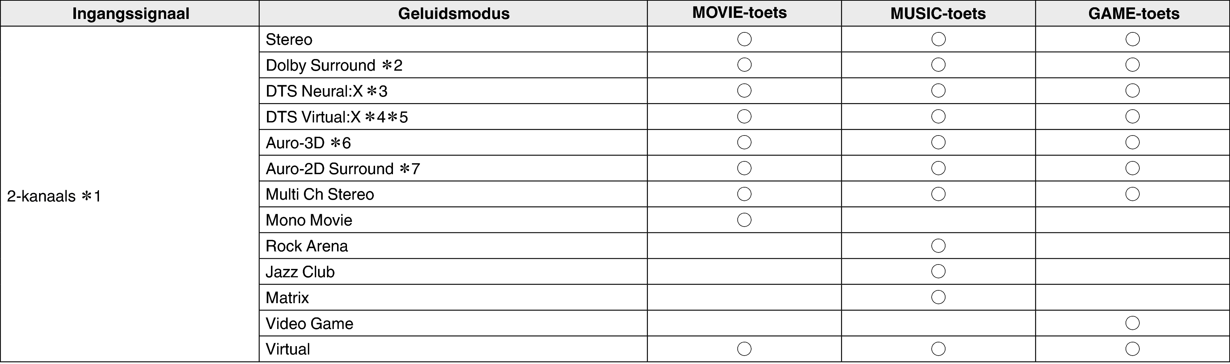Viewport: 1230px width, 364px height.
Task: Select DTS Virtual:X circle under GAME-toets
Action: (1132, 116)
